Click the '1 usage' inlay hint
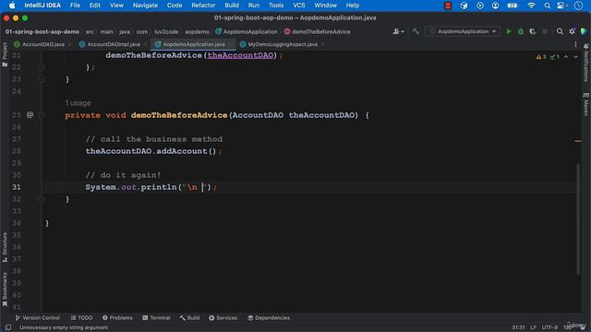The height and width of the screenshot is (332, 591). coord(78,102)
